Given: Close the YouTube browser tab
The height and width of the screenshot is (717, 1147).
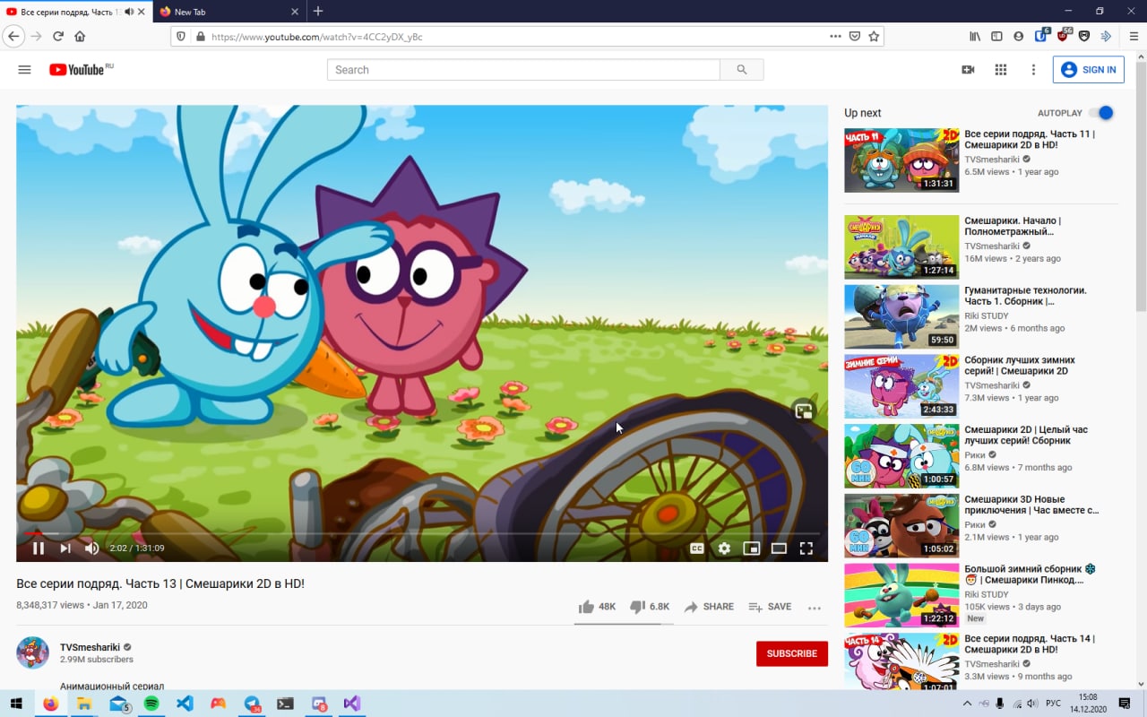Looking at the screenshot, I should (x=142, y=12).
